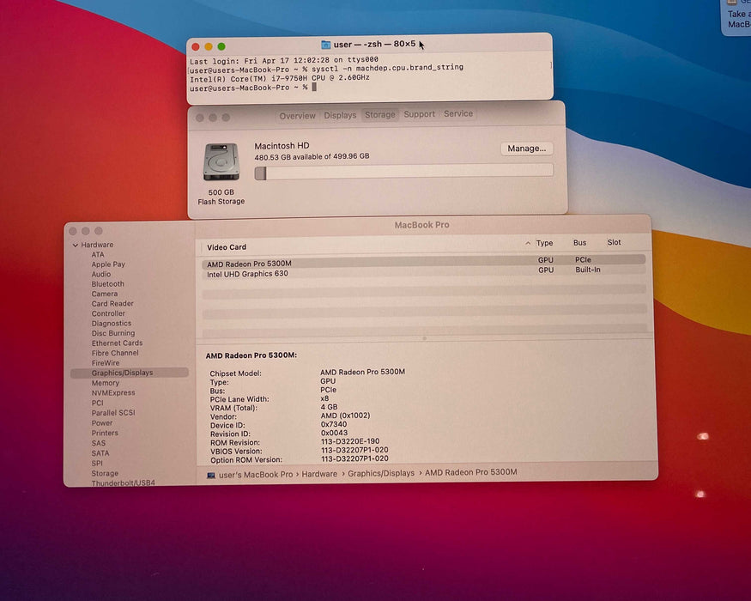
Task: Select Graphics/Displays in the sidebar
Action: pos(130,373)
